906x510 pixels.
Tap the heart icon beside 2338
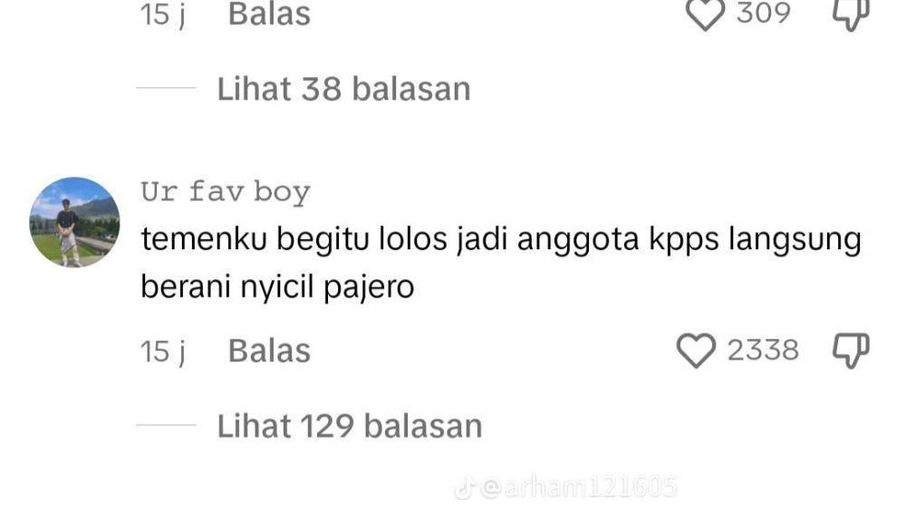tap(696, 351)
